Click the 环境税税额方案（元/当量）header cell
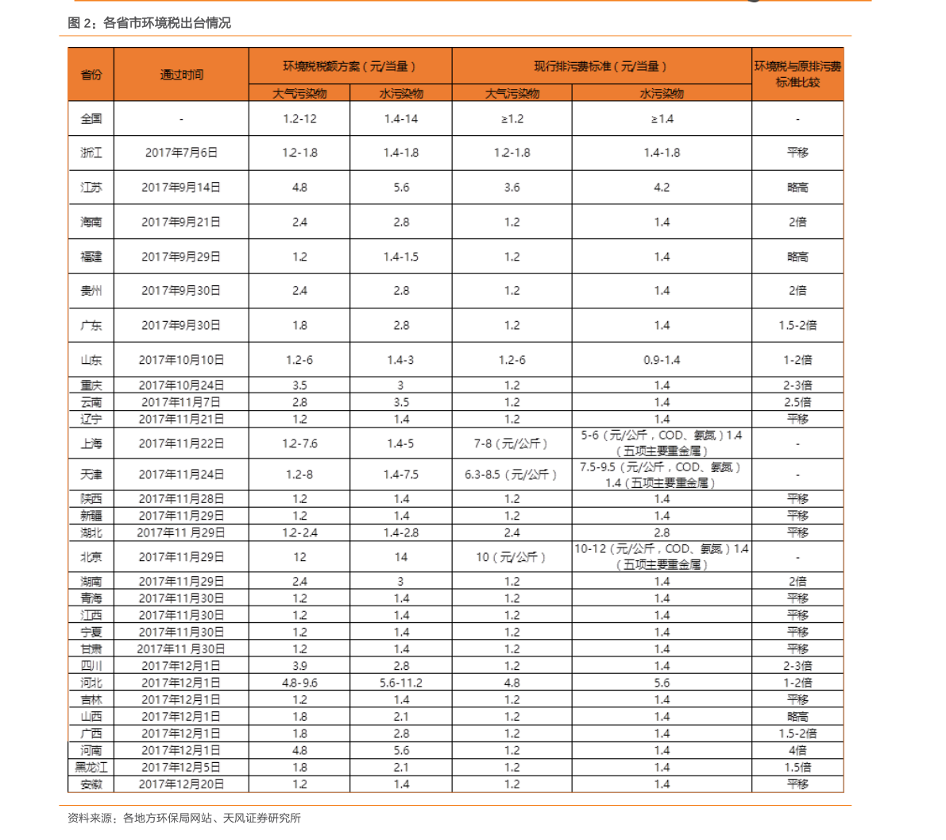 coord(349,66)
